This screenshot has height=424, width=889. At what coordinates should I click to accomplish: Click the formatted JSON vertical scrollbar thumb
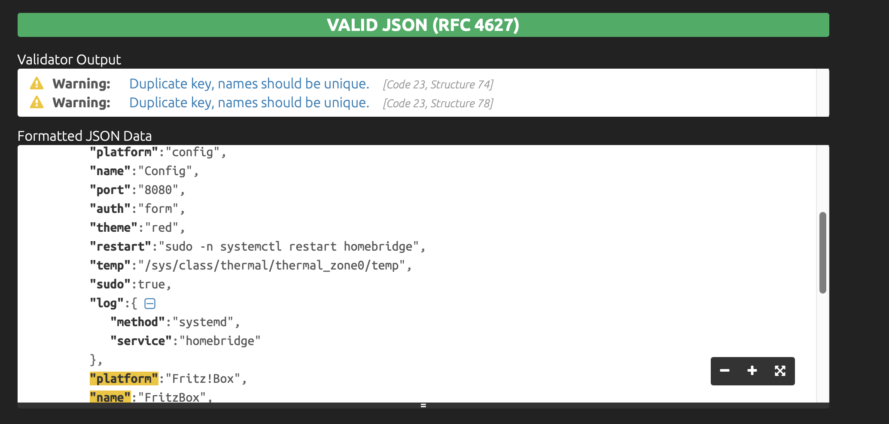point(822,252)
